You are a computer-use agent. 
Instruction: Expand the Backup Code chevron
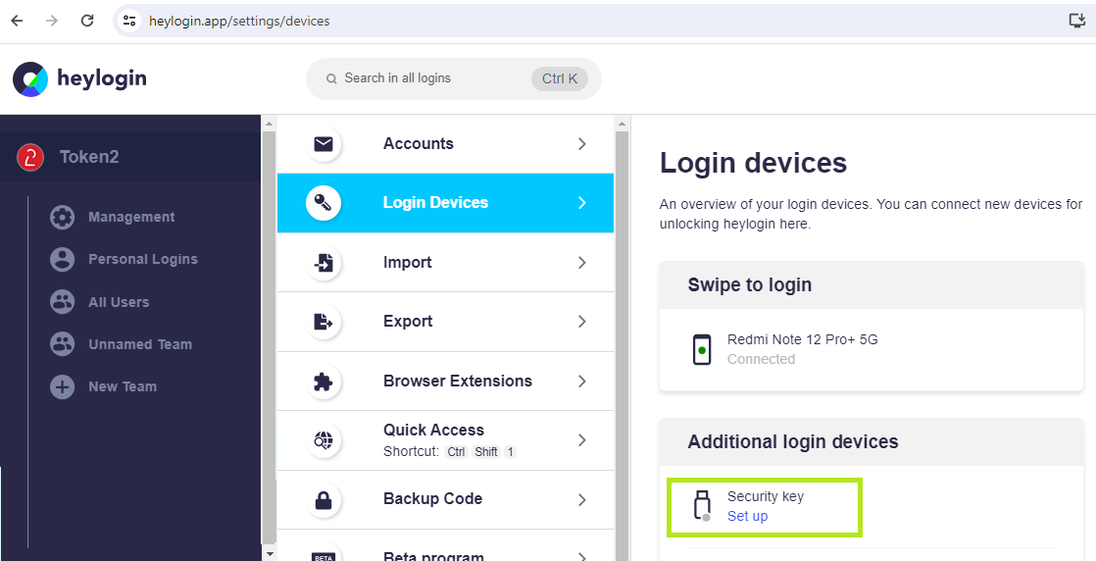581,500
